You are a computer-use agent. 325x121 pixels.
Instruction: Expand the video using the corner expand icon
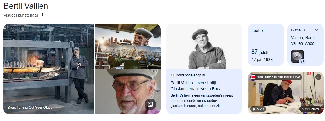click(x=318, y=77)
